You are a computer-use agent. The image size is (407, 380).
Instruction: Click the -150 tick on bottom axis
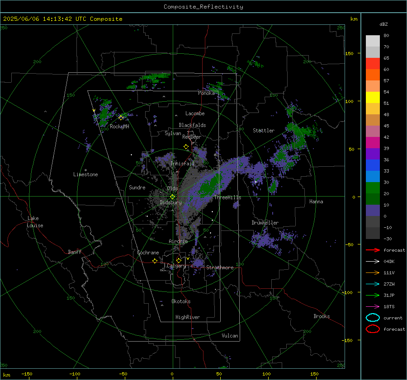pyautogui.click(x=27, y=374)
